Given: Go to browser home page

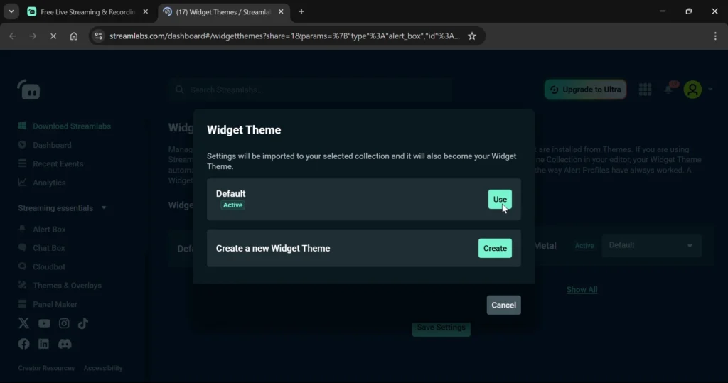Looking at the screenshot, I should (74, 36).
